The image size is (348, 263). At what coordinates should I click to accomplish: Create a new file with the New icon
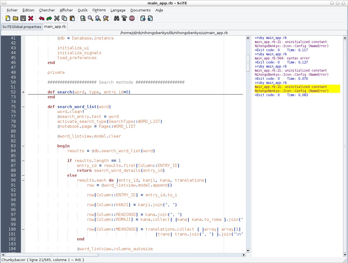click(x=8, y=18)
